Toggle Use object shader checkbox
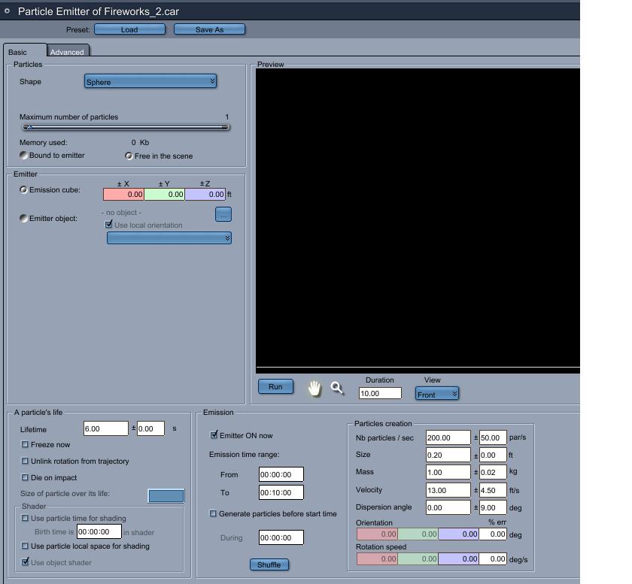Image resolution: width=632 pixels, height=584 pixels. (25, 562)
